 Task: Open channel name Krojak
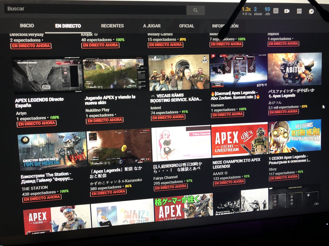click(87, 35)
